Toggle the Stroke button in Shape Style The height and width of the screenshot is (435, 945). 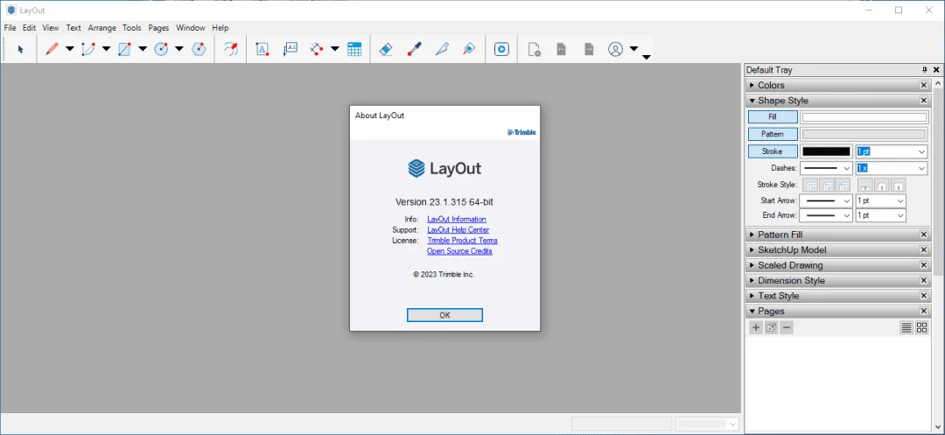[x=773, y=151]
